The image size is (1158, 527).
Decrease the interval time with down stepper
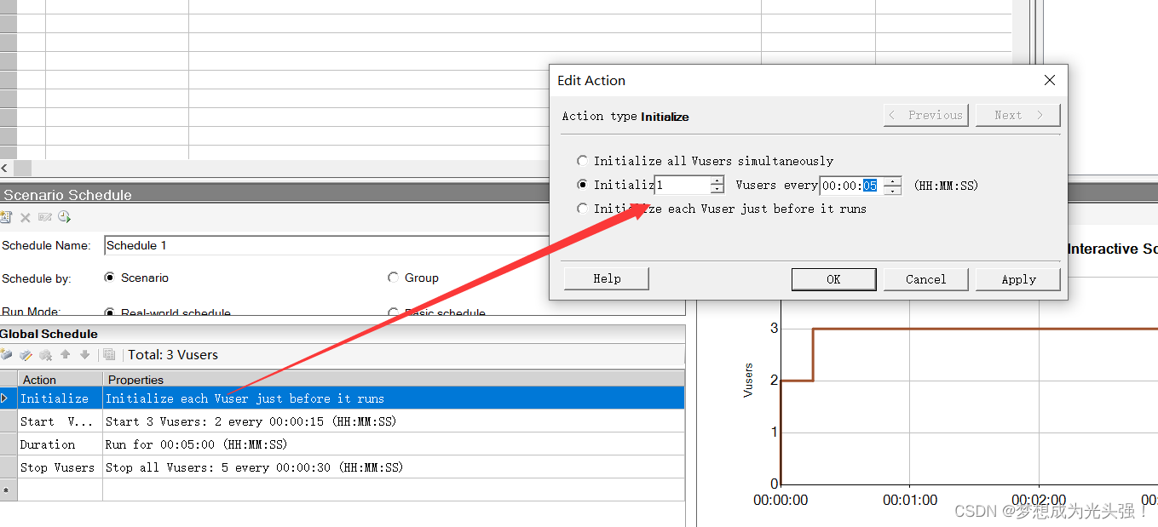click(x=892, y=190)
